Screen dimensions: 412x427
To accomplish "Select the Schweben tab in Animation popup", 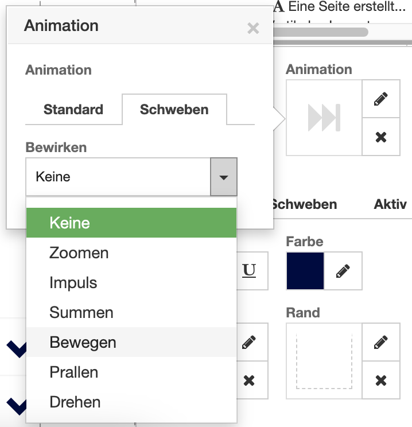I will coord(174,110).
